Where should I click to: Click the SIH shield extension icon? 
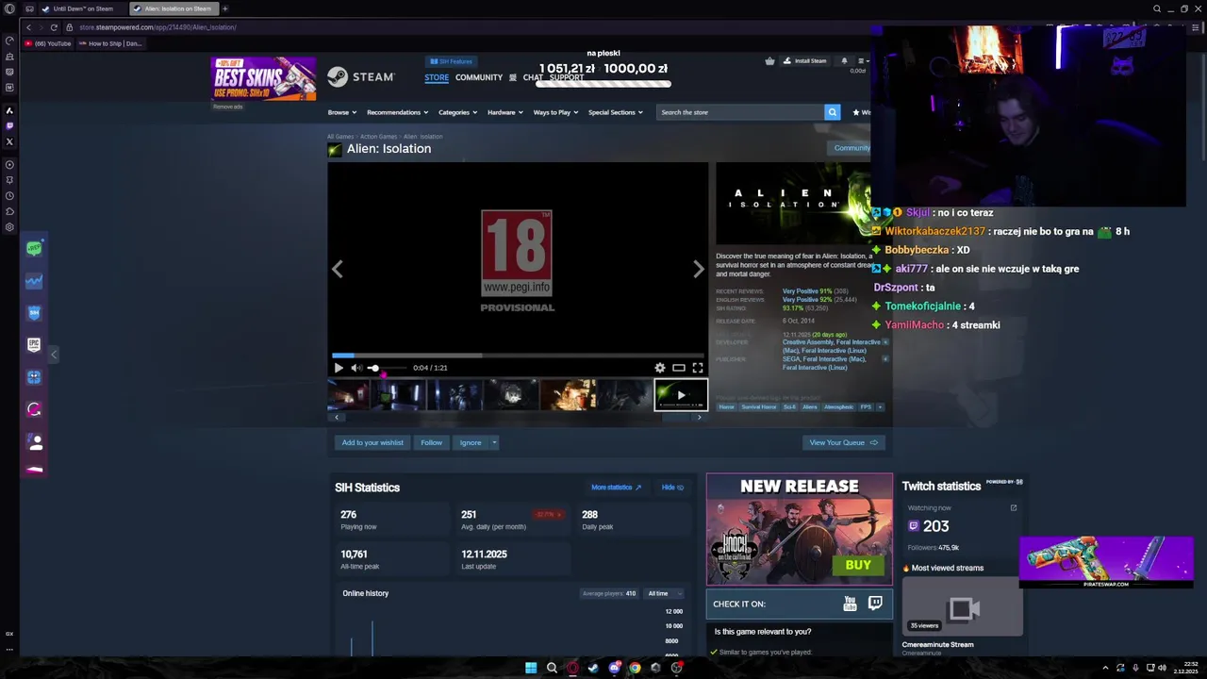34,313
